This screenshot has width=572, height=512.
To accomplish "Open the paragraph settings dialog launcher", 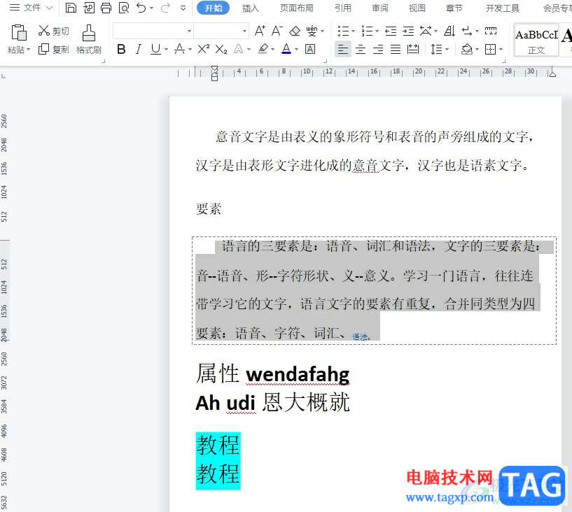I will coord(504,61).
